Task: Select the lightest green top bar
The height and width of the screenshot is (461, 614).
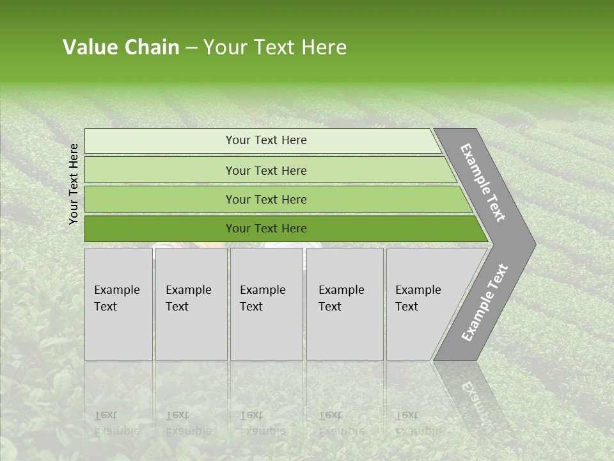Action: (x=265, y=141)
